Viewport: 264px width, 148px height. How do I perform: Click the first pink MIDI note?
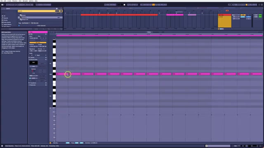[62, 74]
